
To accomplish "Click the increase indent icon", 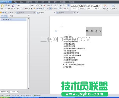I will (57, 6).
